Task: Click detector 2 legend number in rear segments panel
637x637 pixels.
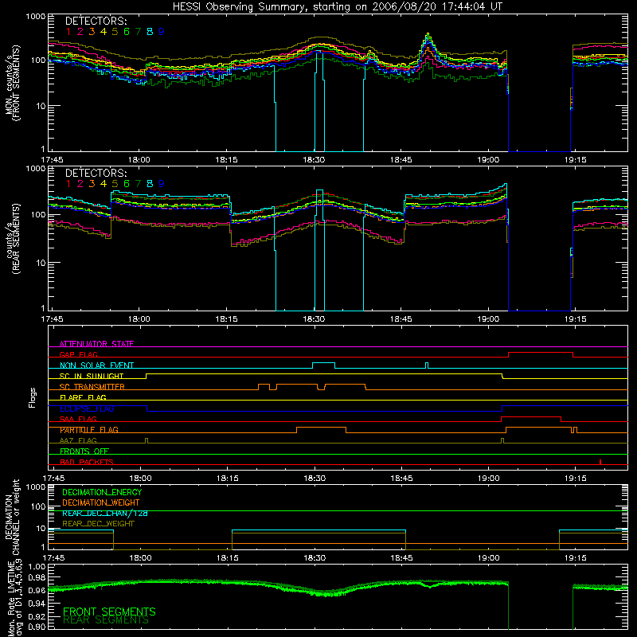Action: click(80, 184)
